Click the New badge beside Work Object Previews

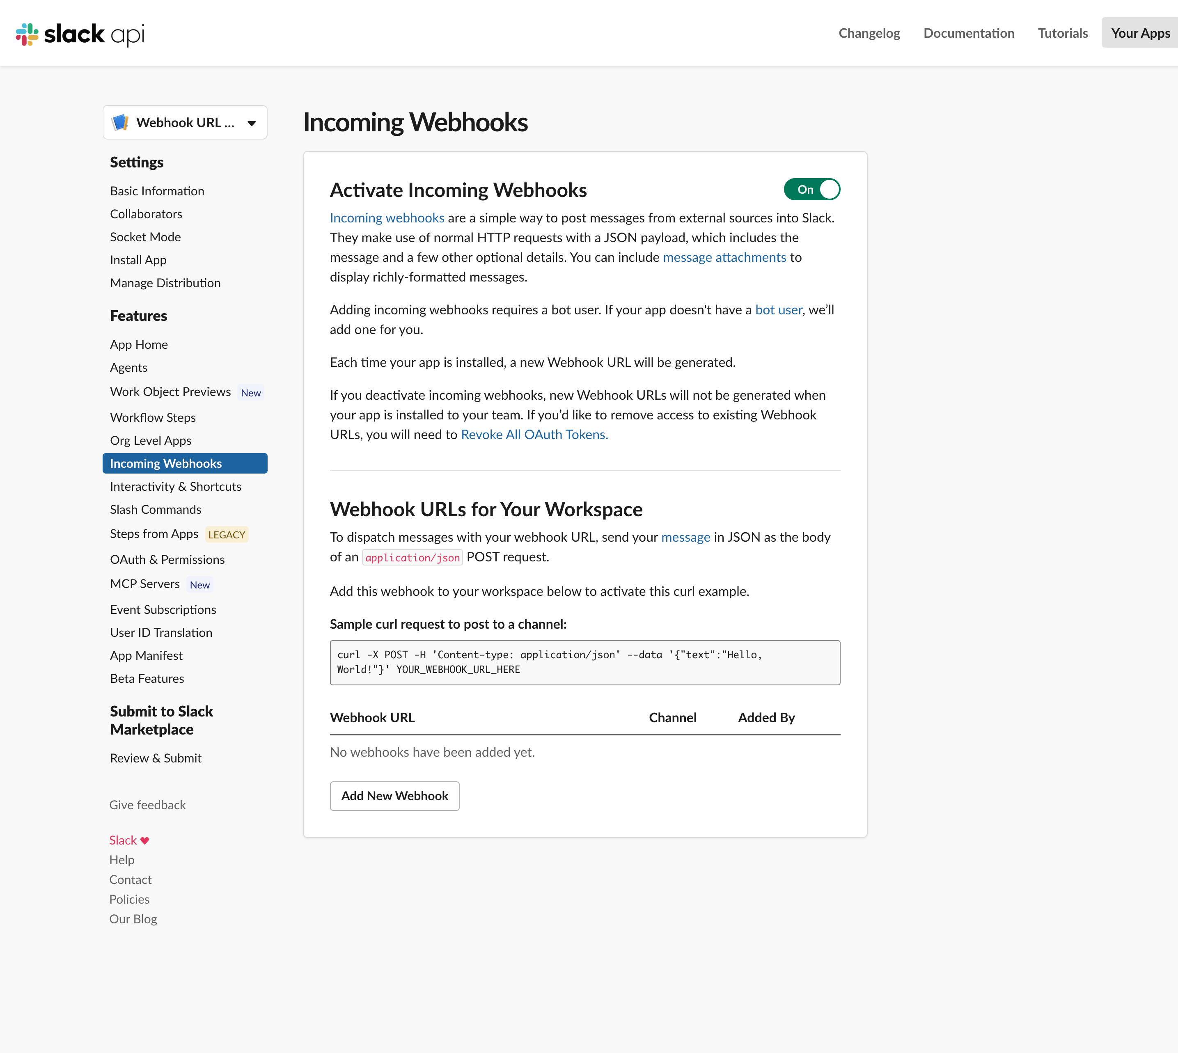[x=251, y=393]
